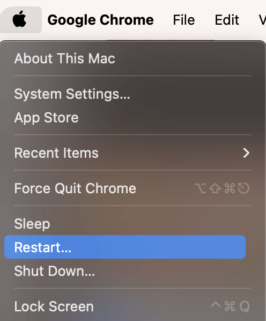Click the Escape circular-arrow symbol beside Force Quit

click(243, 188)
